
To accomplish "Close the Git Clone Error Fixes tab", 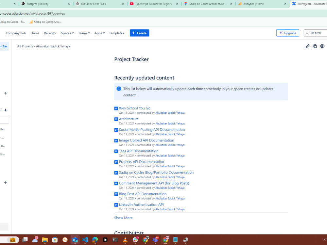I will [x=123, y=4].
